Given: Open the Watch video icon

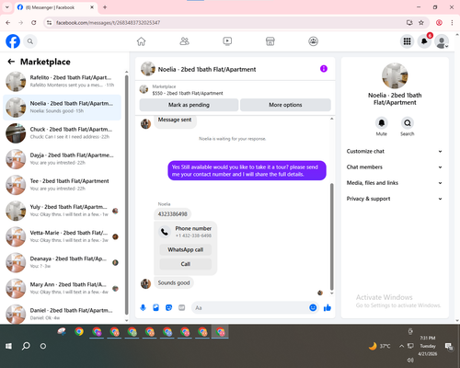Looking at the screenshot, I should [227, 41].
